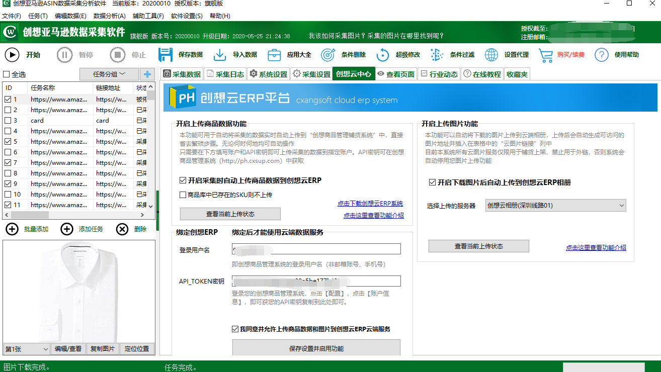This screenshot has height=372, width=661.
Task: Follow the 点击下载创想云ERP系统 link
Action: pos(370,204)
